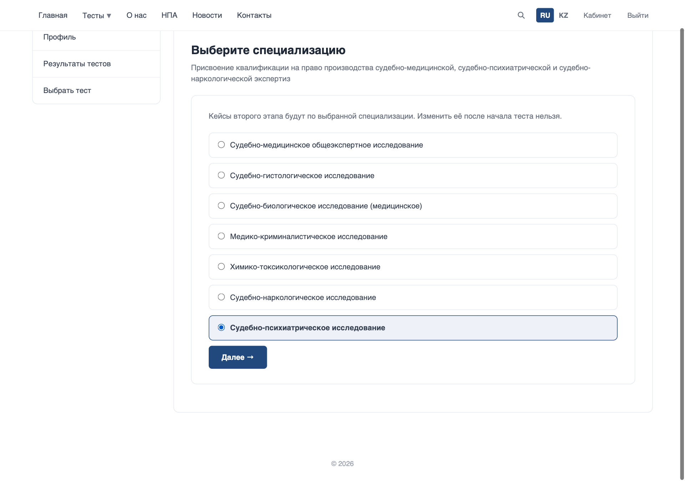The image size is (685, 481).
Task: Open the Новости page
Action: coord(207,15)
